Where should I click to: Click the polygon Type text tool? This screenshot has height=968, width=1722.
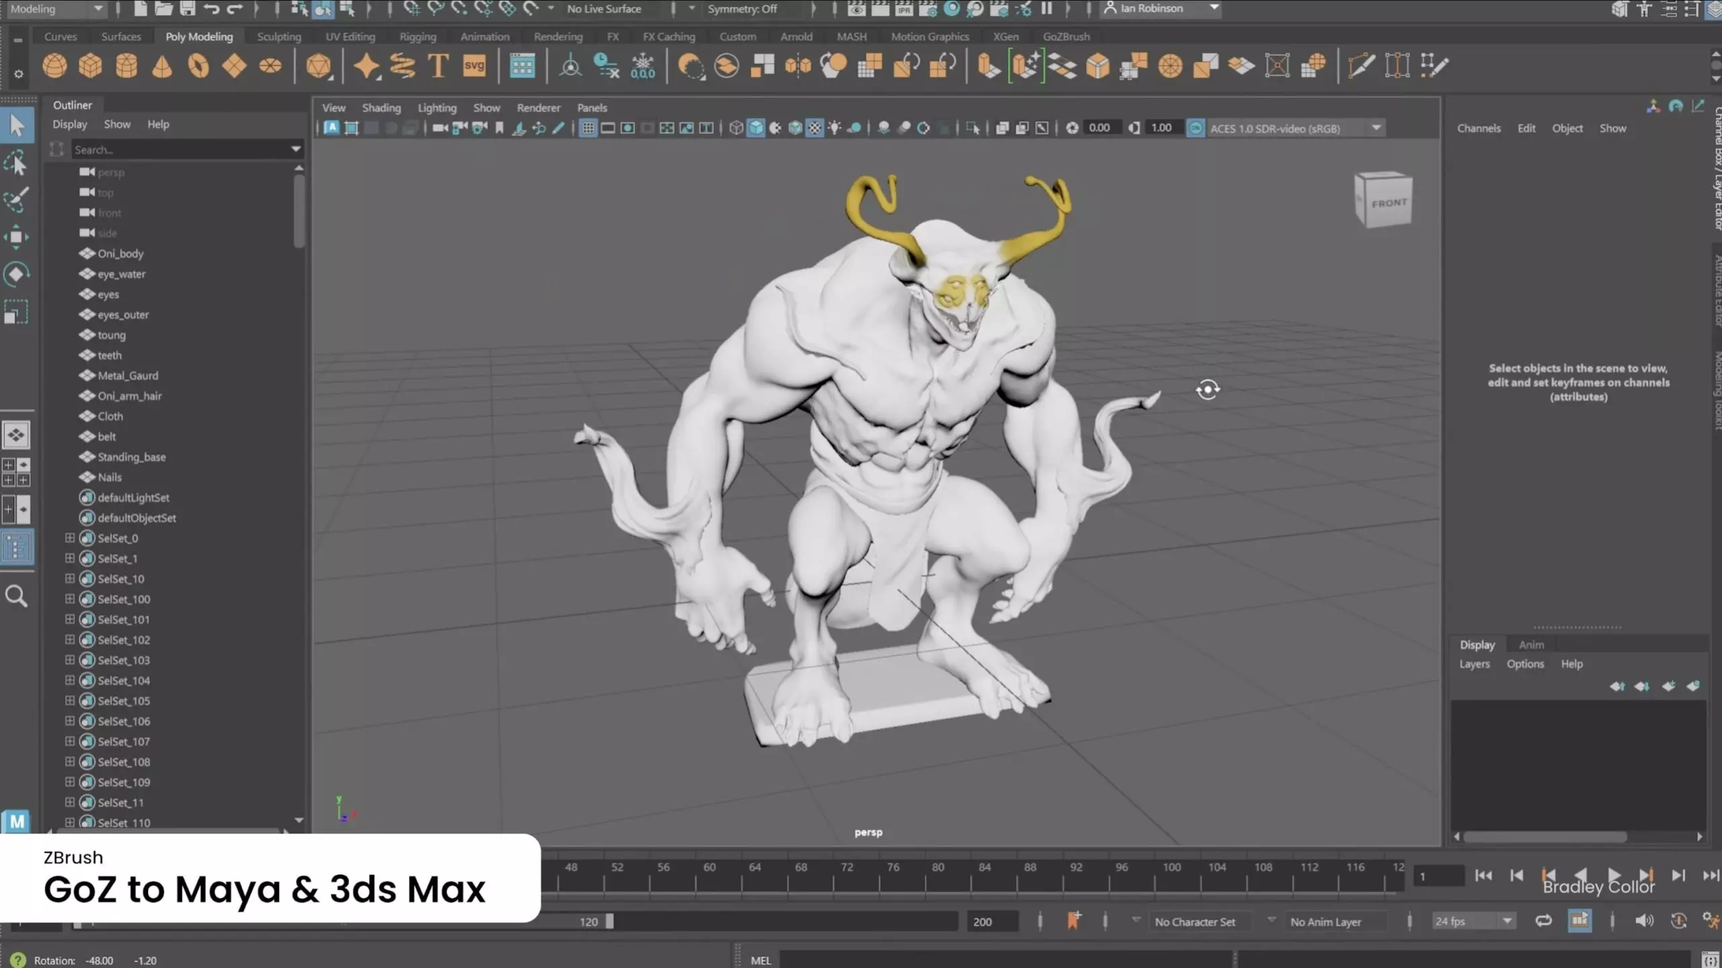click(438, 66)
